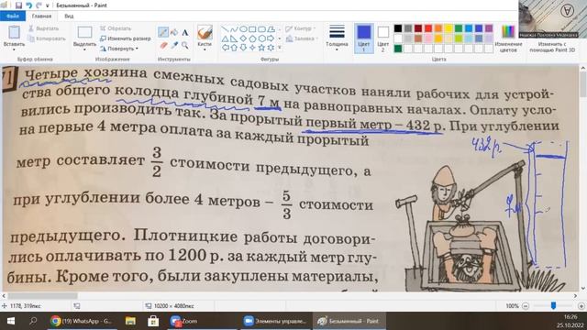
Task: Pick the purple color swatch
Action: (x=489, y=28)
